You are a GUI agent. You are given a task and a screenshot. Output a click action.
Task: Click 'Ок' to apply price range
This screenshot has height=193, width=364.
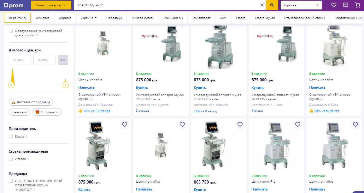click(x=63, y=60)
